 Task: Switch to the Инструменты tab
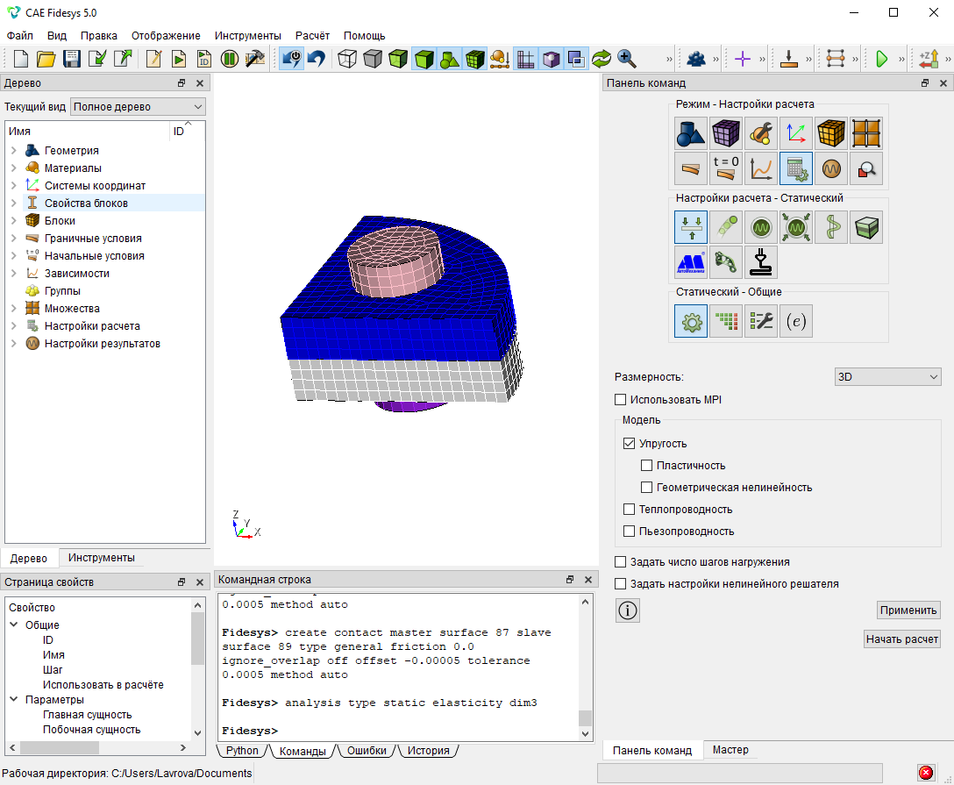[x=102, y=558]
